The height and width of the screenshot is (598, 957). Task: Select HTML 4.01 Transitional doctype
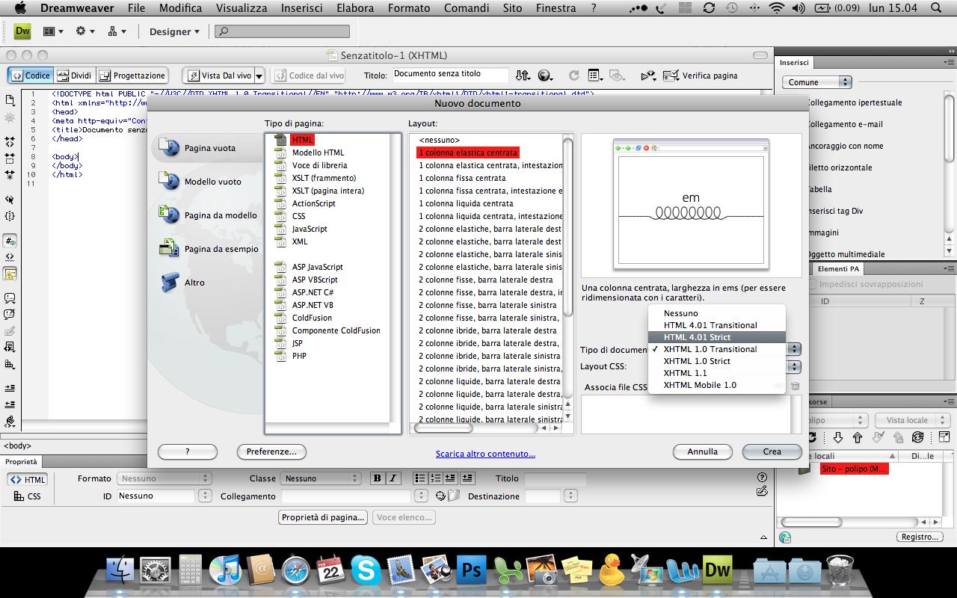pos(717,325)
